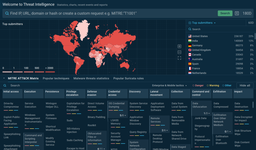The image size is (256, 150).
Task: Click the magnifier icon in the submitters panel
Action: pos(190,29)
